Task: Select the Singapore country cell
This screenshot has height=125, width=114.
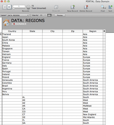Action: pos(12,49)
